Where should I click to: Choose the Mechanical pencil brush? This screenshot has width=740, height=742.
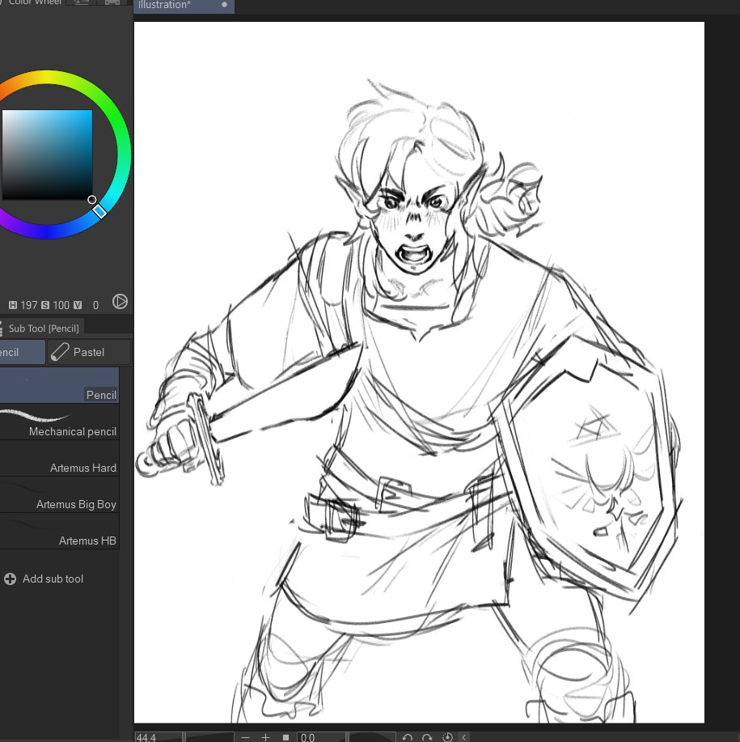pyautogui.click(x=59, y=422)
